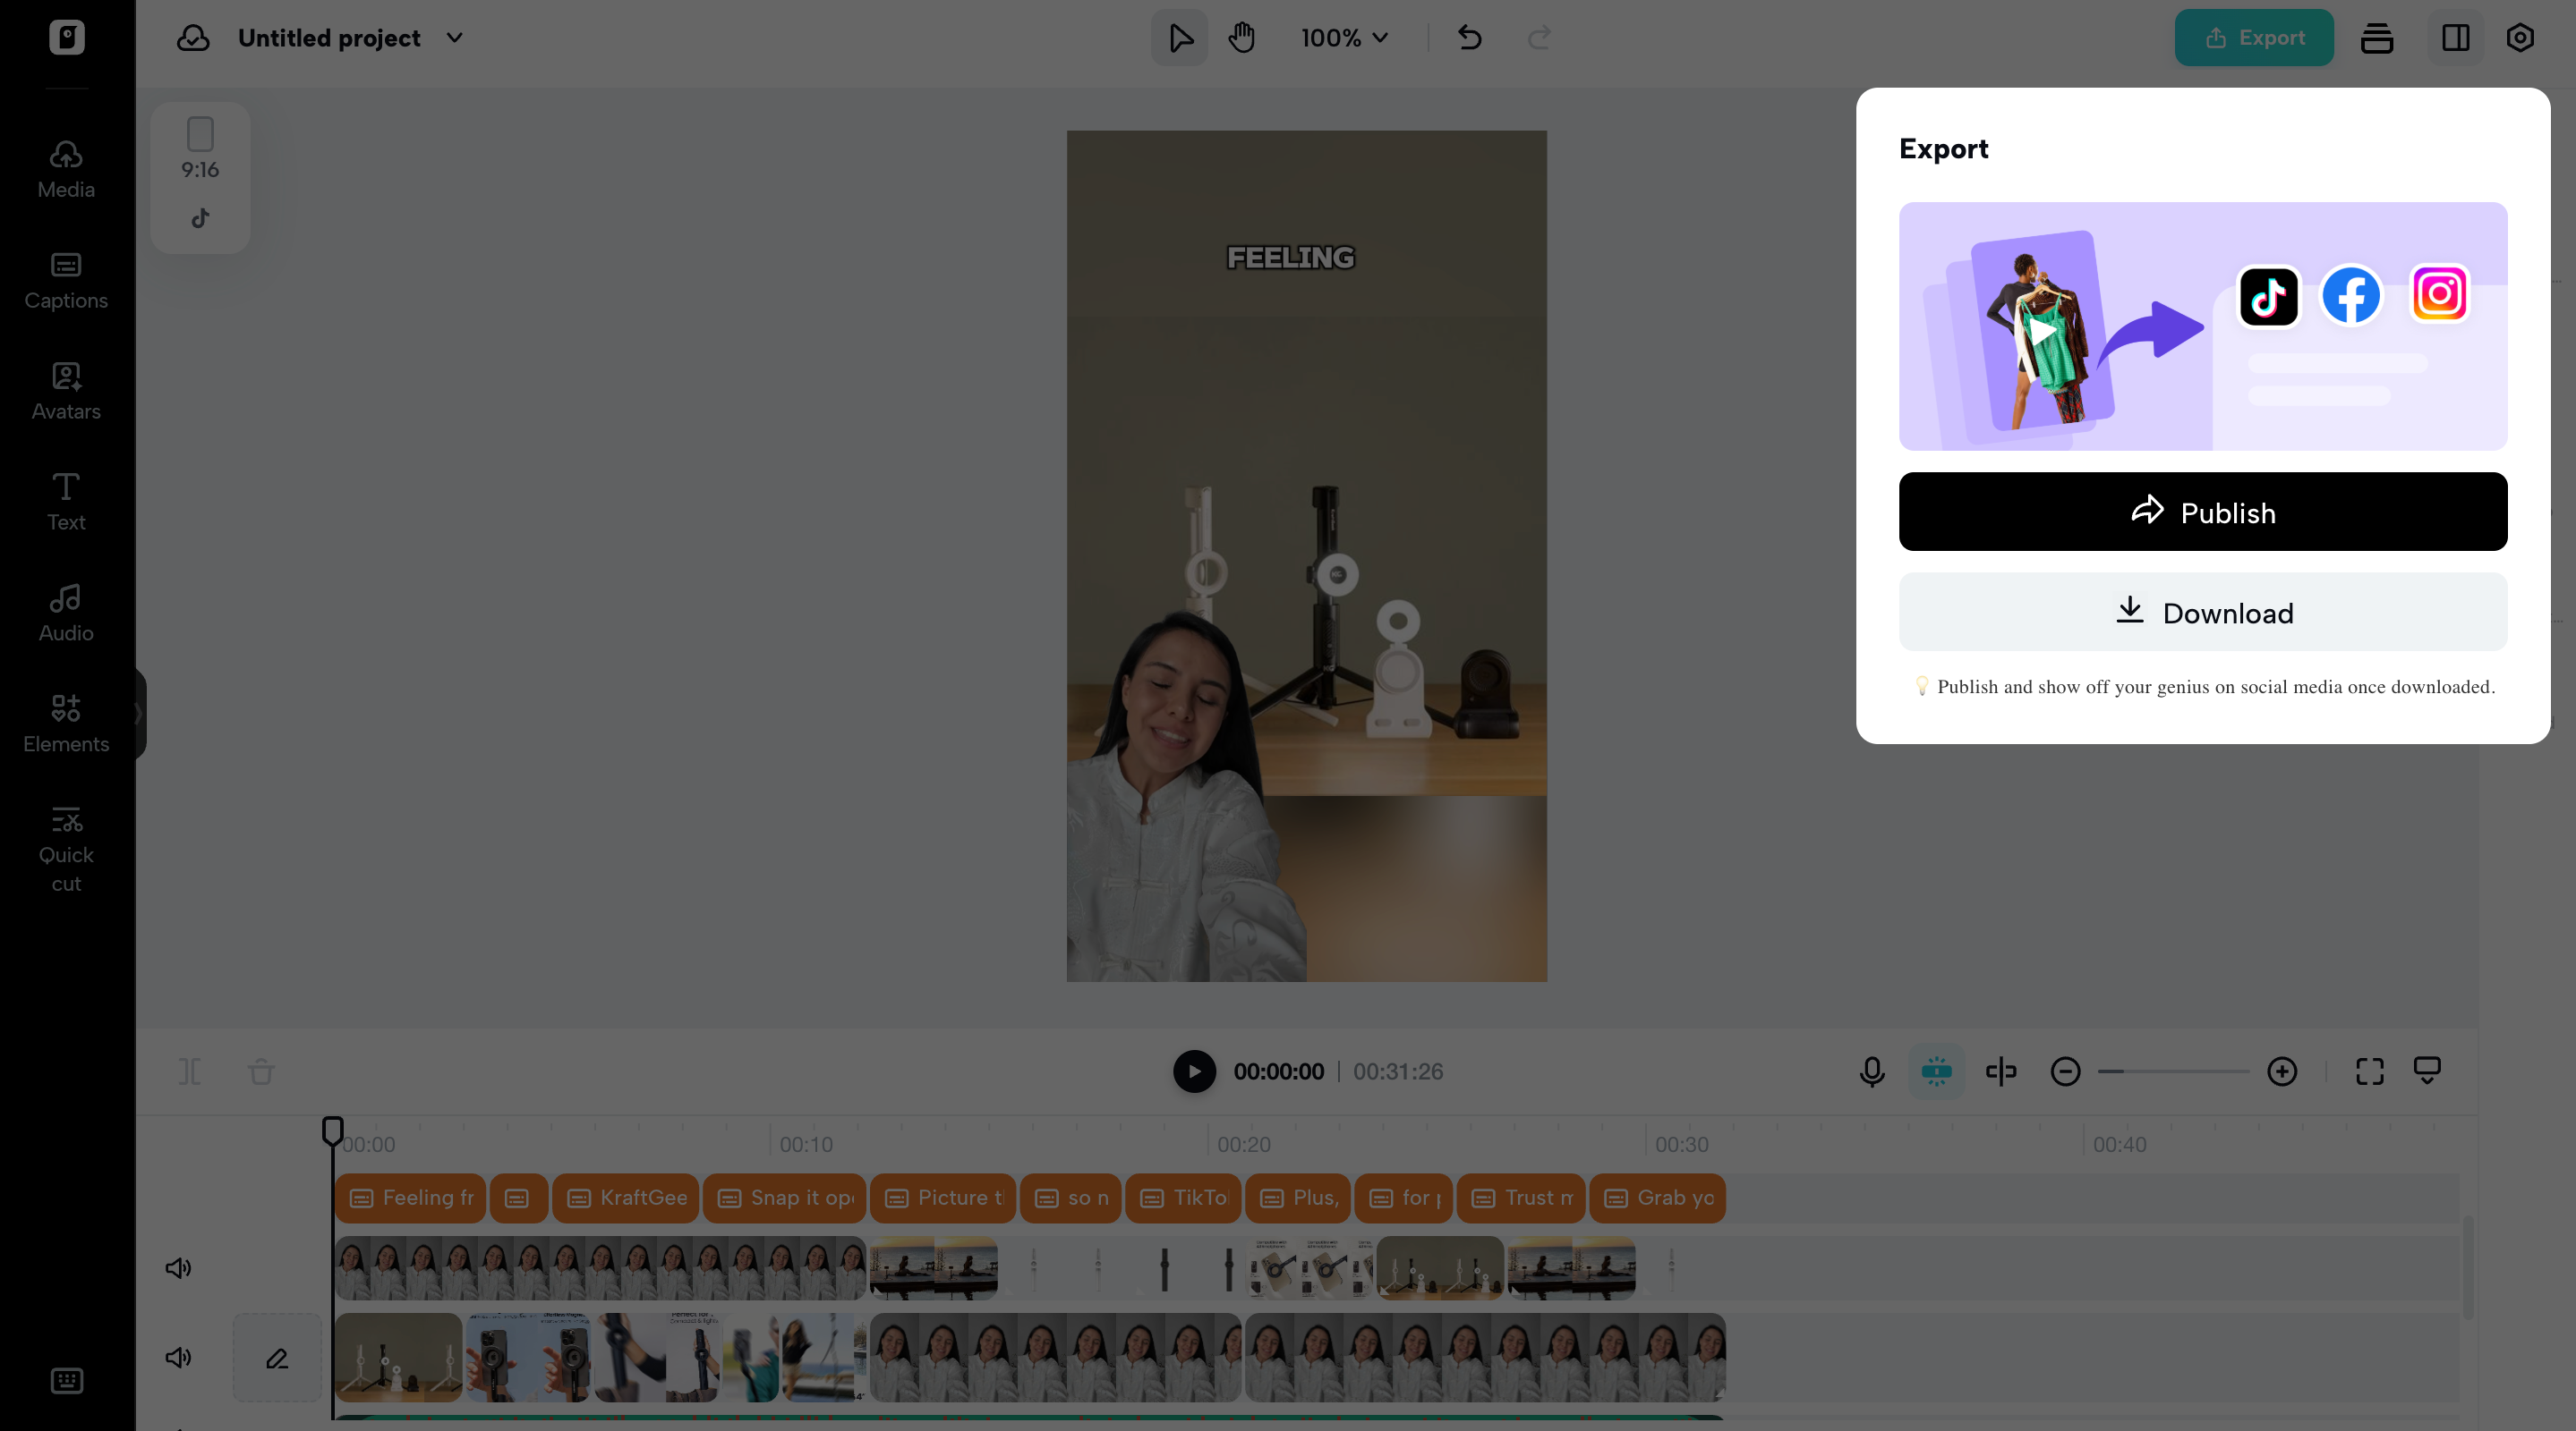Open the Untitled project name dropdown
Screen dimensions: 2576x1431
click(x=454, y=38)
